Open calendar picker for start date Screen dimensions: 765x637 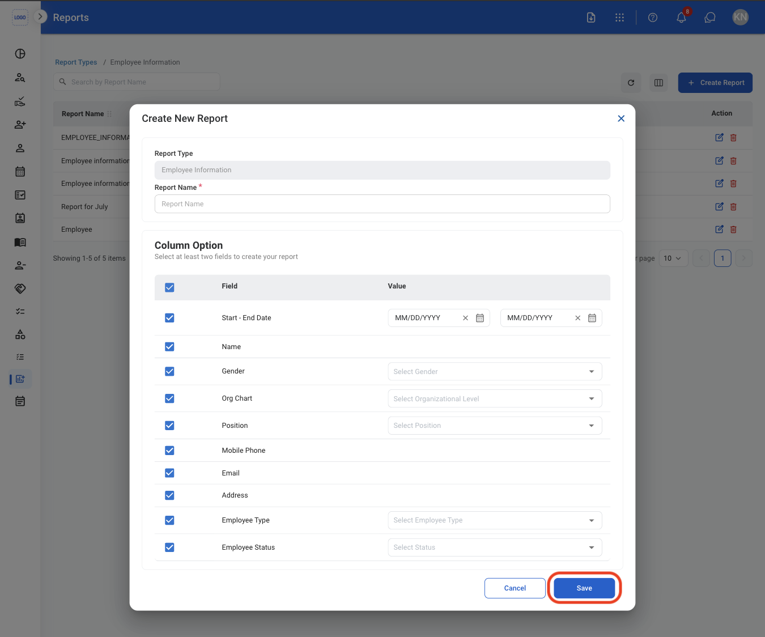tap(480, 318)
